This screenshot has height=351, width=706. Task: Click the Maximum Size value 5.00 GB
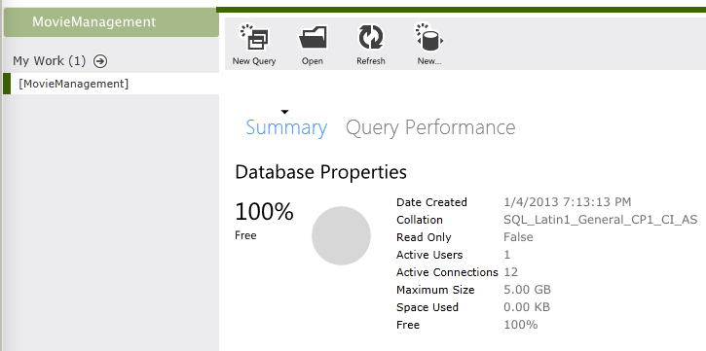[527, 290]
